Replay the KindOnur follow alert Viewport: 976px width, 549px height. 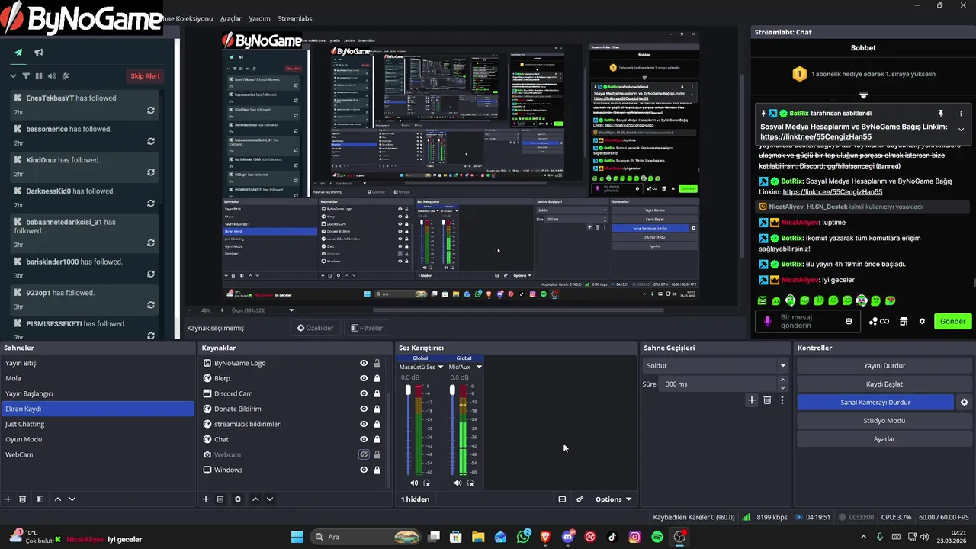[151, 172]
